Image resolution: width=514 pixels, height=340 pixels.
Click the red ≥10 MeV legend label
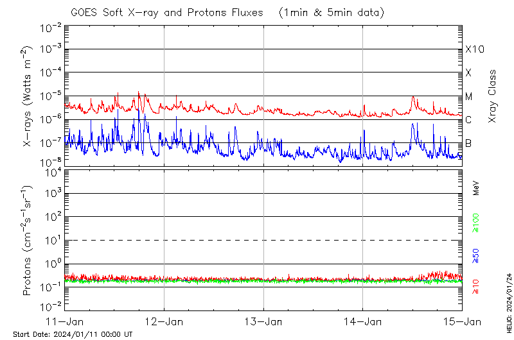tap(476, 287)
